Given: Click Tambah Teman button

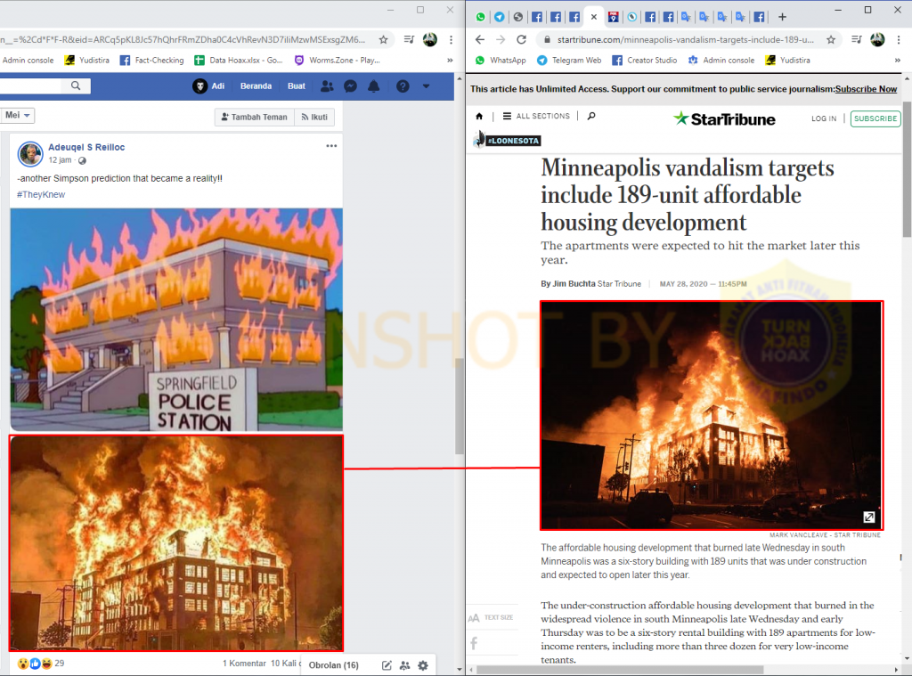Looking at the screenshot, I should (253, 117).
